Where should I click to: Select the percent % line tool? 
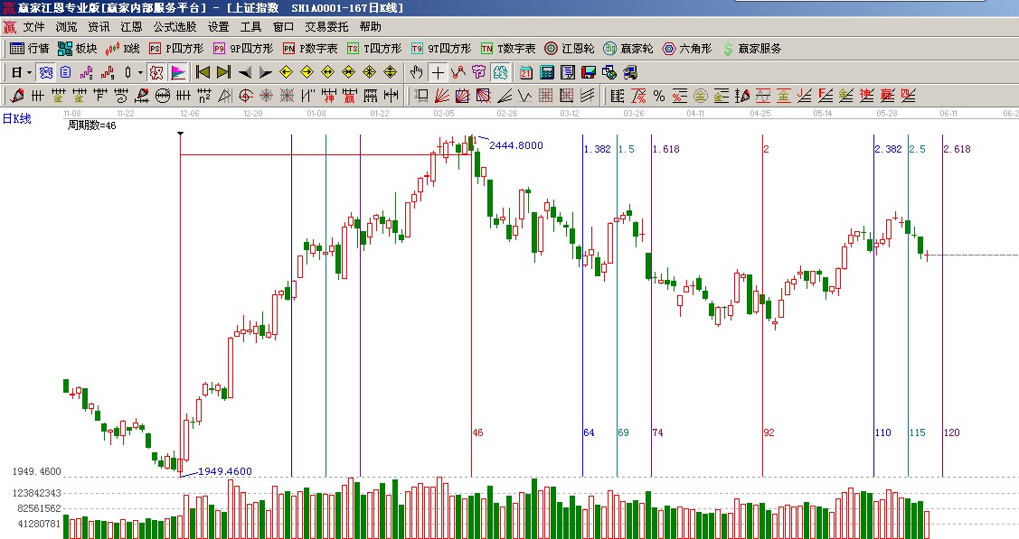click(658, 96)
